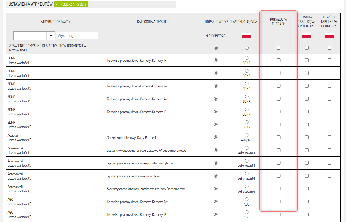
Task: Select Nie pobieraj for 3DNR Kamery IP row
Action: [215, 111]
